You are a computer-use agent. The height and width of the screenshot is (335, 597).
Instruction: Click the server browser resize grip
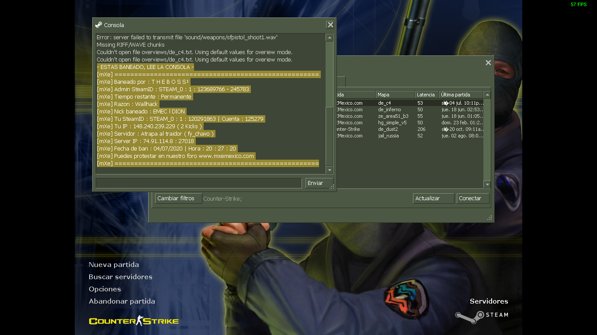(x=490, y=218)
